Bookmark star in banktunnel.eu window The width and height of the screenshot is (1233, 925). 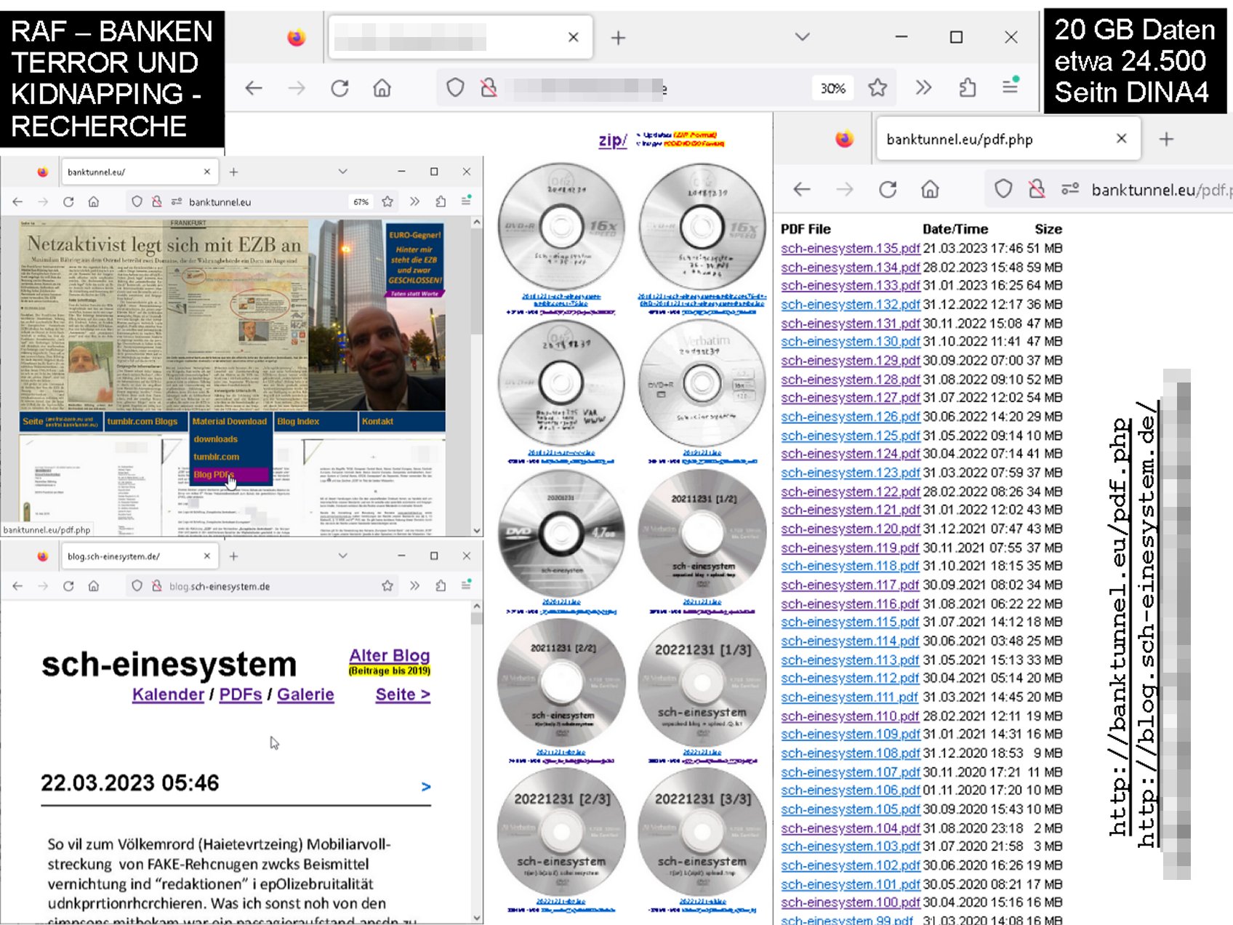[x=387, y=201]
